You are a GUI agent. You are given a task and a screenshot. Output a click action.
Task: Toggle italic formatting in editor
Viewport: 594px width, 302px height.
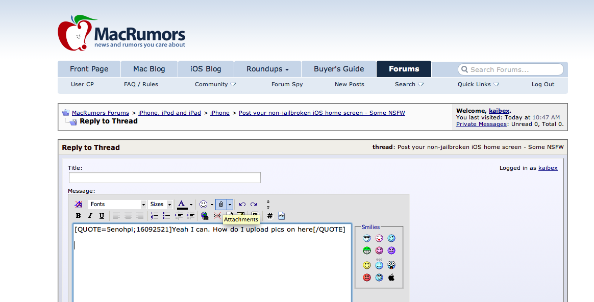[x=90, y=216]
